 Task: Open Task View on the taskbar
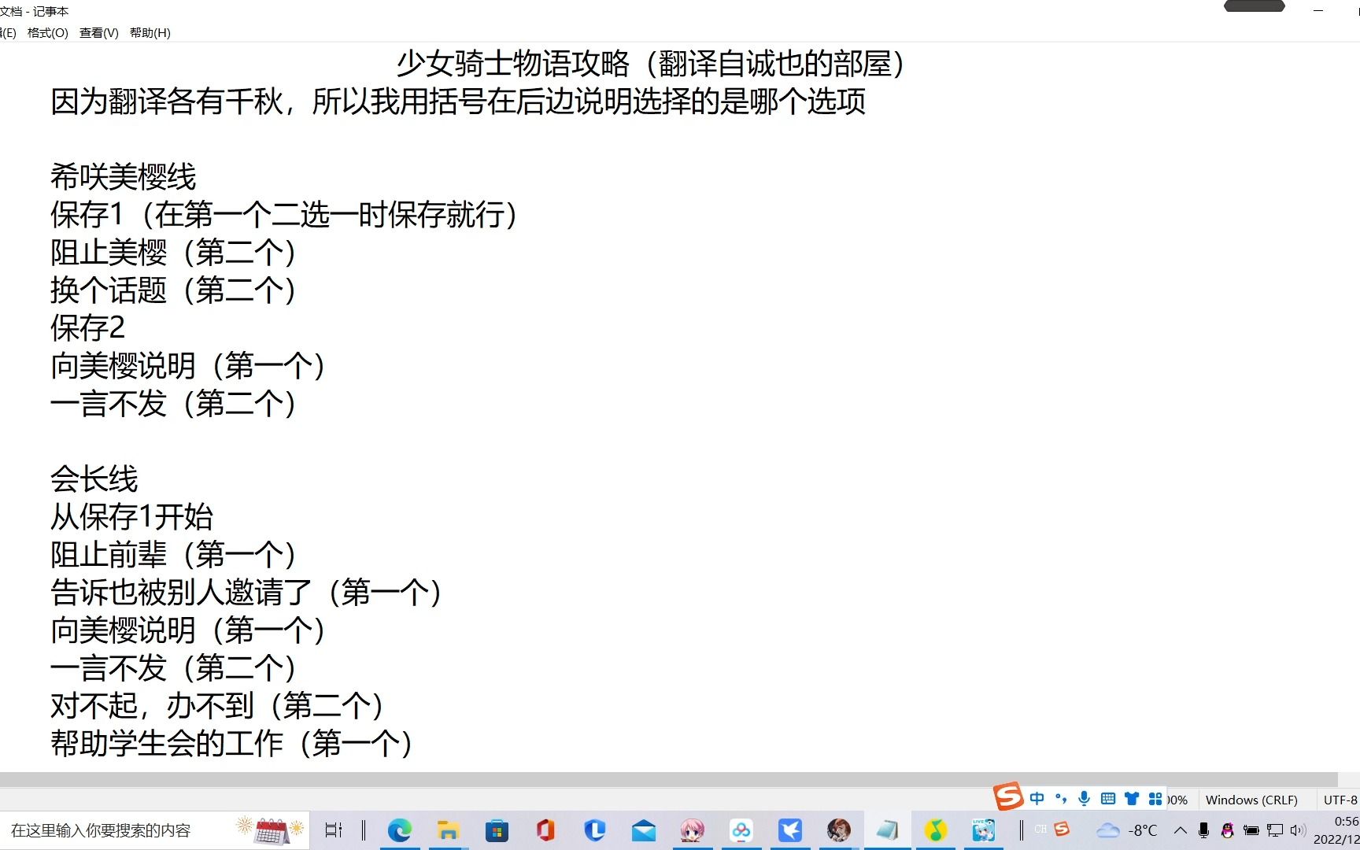point(334,830)
